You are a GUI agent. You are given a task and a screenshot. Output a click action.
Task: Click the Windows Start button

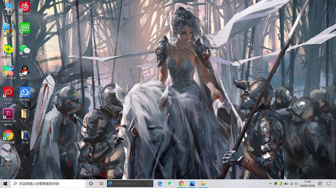(x=5, y=183)
